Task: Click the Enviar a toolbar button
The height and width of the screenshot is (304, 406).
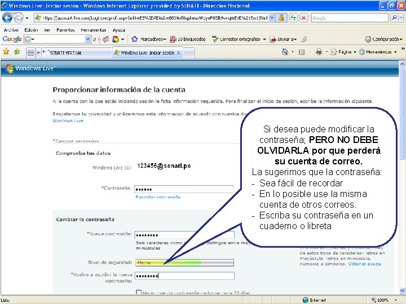Action: click(283, 39)
